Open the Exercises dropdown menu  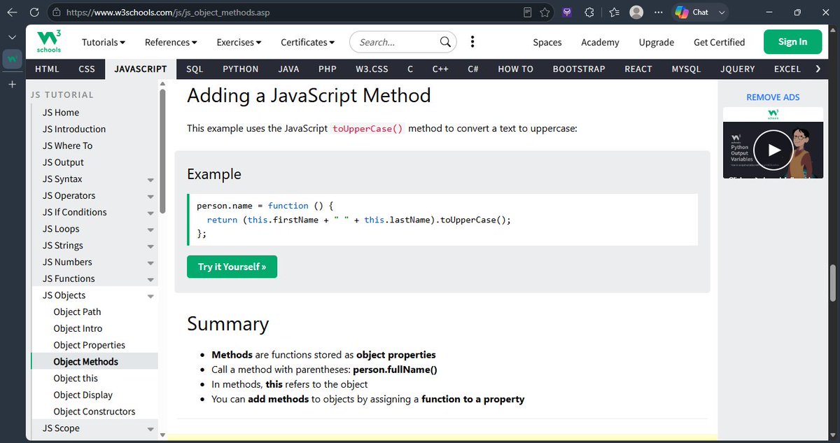pos(239,42)
